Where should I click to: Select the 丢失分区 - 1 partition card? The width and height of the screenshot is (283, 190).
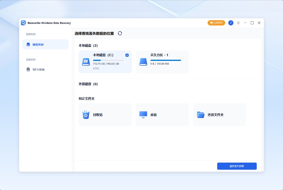[x=162, y=62]
